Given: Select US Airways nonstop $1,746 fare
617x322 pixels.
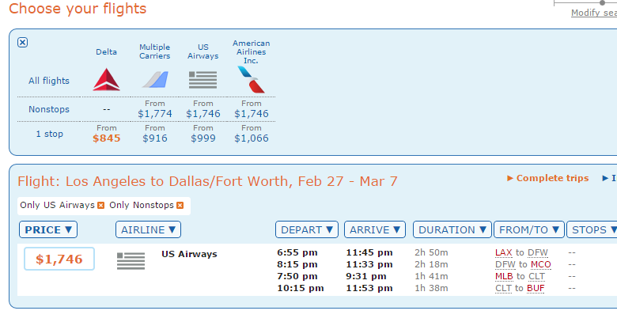Looking at the screenshot, I should coord(203,113).
